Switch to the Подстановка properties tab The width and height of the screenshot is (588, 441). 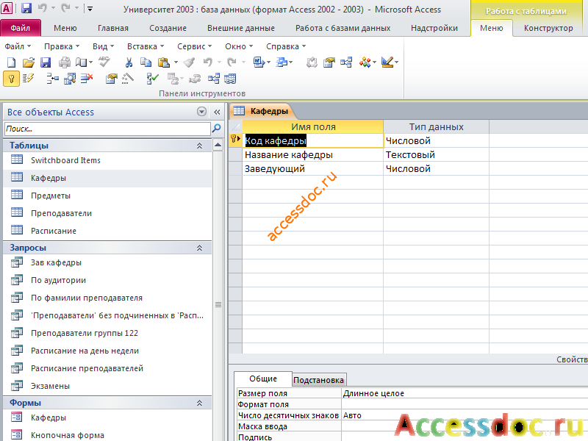coord(318,380)
